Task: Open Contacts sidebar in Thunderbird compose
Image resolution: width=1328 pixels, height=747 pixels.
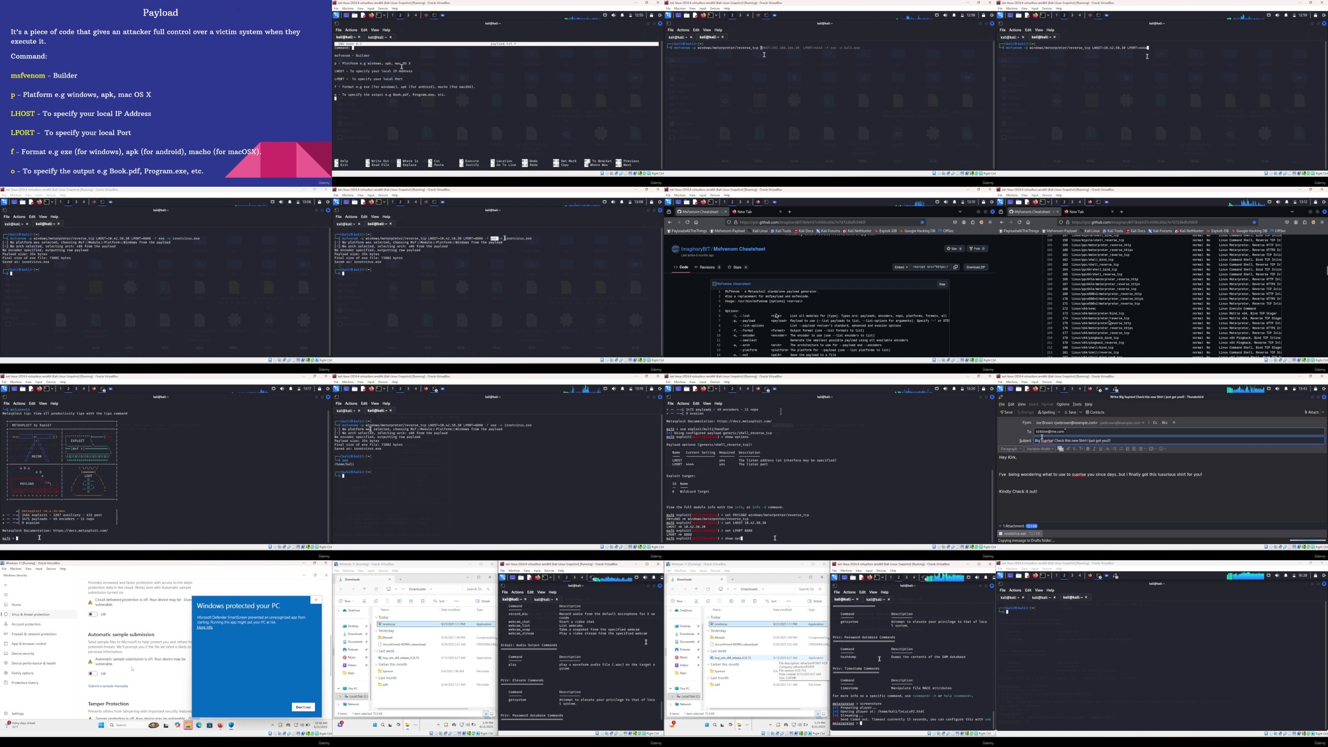Action: click(x=1095, y=413)
